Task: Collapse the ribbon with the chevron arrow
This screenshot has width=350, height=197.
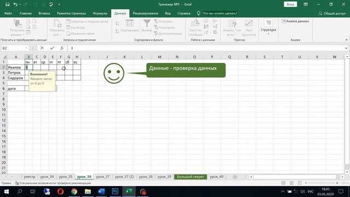Action: pyautogui.click(x=346, y=40)
